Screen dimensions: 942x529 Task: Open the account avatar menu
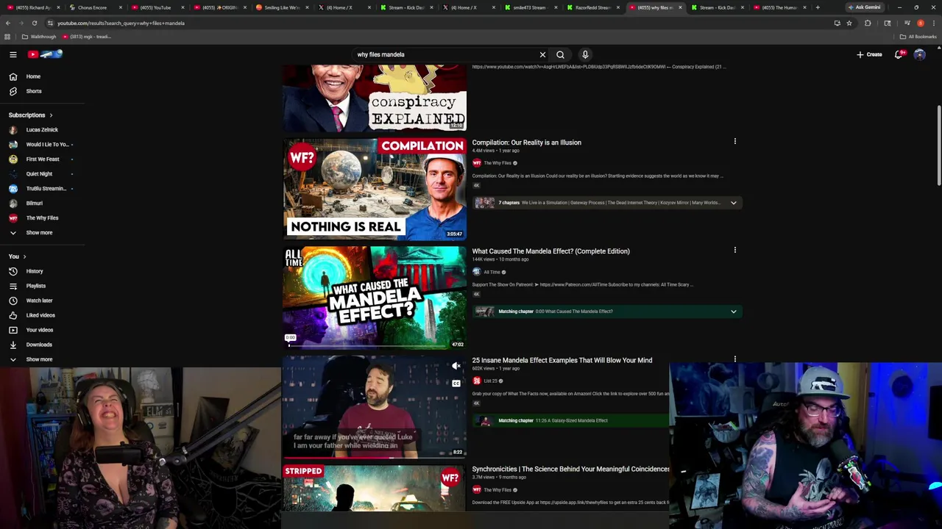[919, 54]
